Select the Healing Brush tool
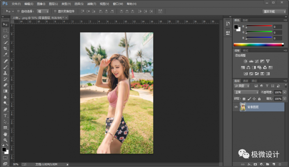Screen dimensions: 289x167 click(x=5, y=61)
